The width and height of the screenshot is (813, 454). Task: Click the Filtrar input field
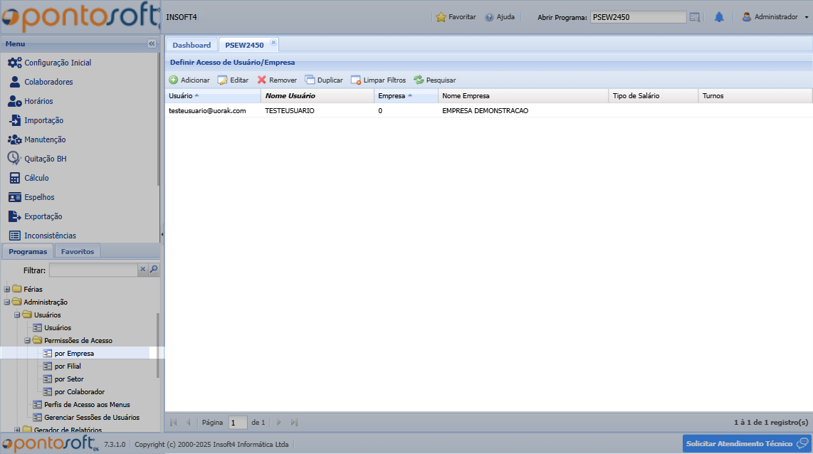(x=93, y=270)
